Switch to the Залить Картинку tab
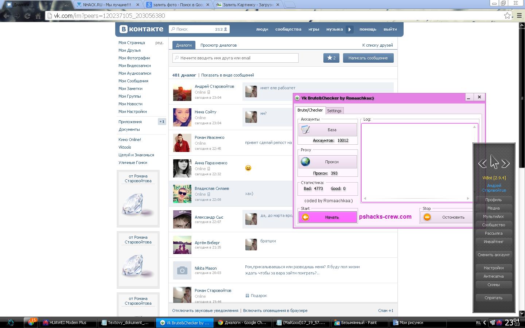Screen dimensions: 525x328 (x=247, y=5)
